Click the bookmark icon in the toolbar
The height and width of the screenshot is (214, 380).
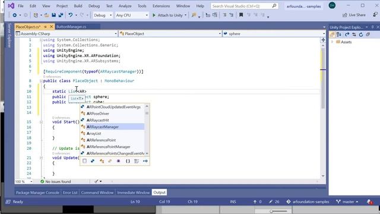tap(241, 15)
